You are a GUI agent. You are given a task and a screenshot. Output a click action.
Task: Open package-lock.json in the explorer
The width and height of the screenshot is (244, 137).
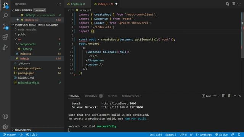point(29,68)
